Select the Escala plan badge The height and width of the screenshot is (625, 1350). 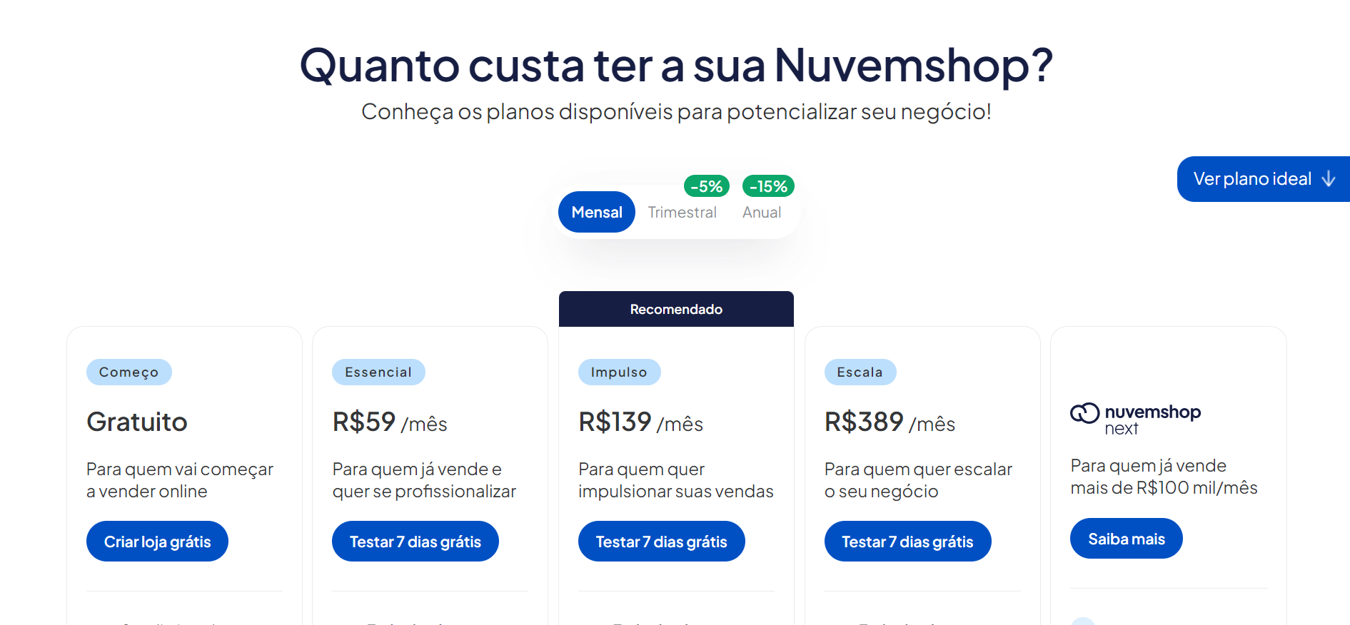[860, 372]
